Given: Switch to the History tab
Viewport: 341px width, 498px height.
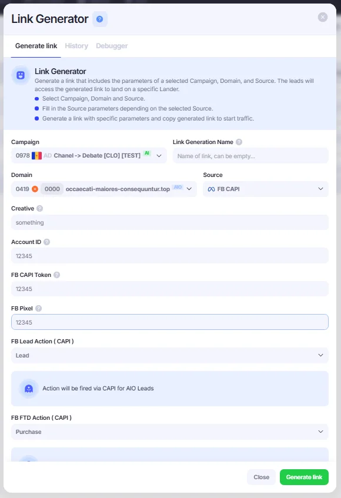Looking at the screenshot, I should click(x=76, y=46).
